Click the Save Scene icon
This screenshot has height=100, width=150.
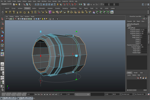click(x=19, y=4)
